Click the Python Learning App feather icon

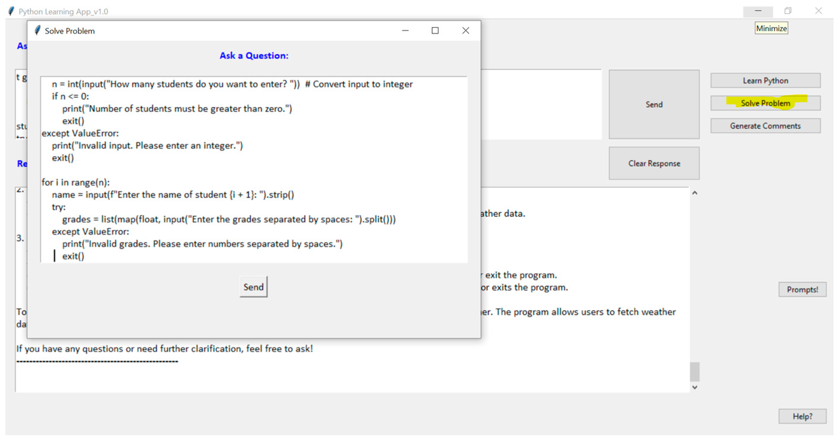[x=11, y=11]
